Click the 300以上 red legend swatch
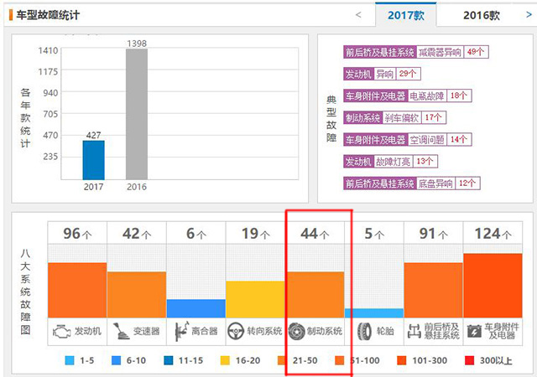 (469, 360)
